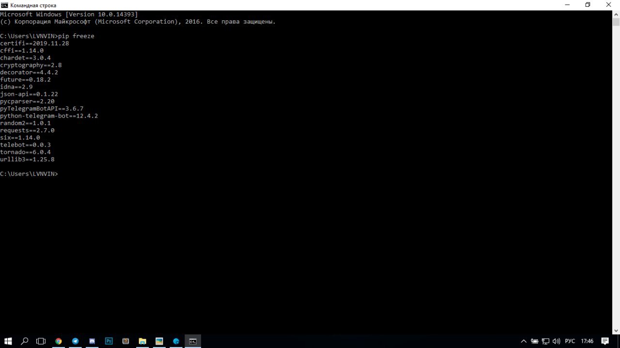The image size is (620, 348).
Task: Open File Explorer from the taskbar
Action: (142, 341)
